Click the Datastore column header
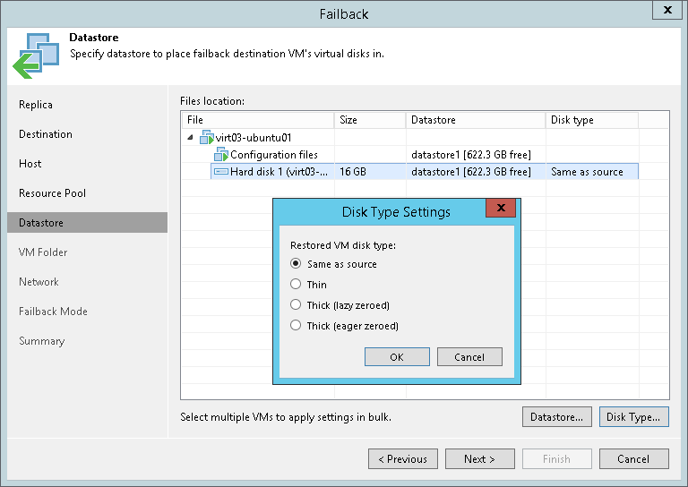Viewport: 688px width, 487px height. click(476, 120)
